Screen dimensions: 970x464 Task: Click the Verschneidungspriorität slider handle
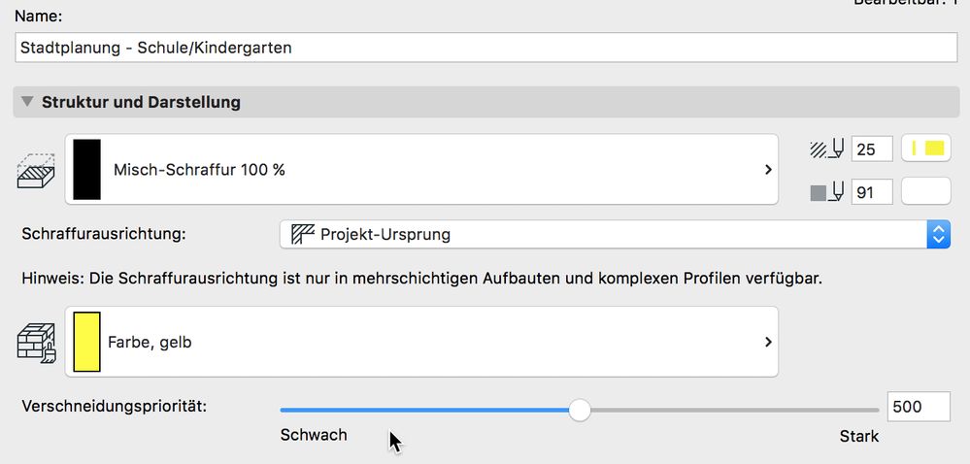pyautogui.click(x=580, y=410)
